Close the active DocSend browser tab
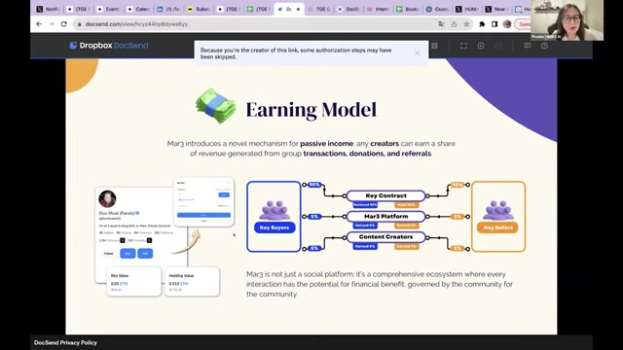This screenshot has height=350, width=623. [x=298, y=9]
